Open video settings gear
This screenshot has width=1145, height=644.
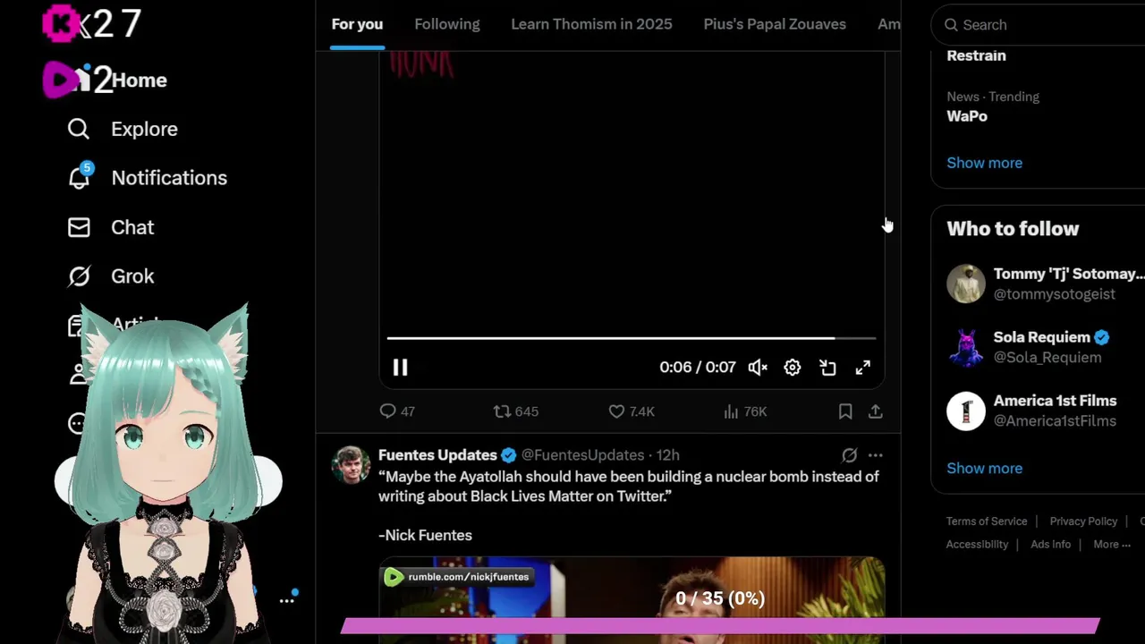pyautogui.click(x=793, y=368)
